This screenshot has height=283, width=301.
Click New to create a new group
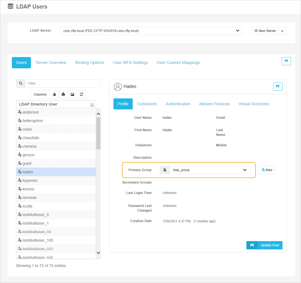coord(267,170)
